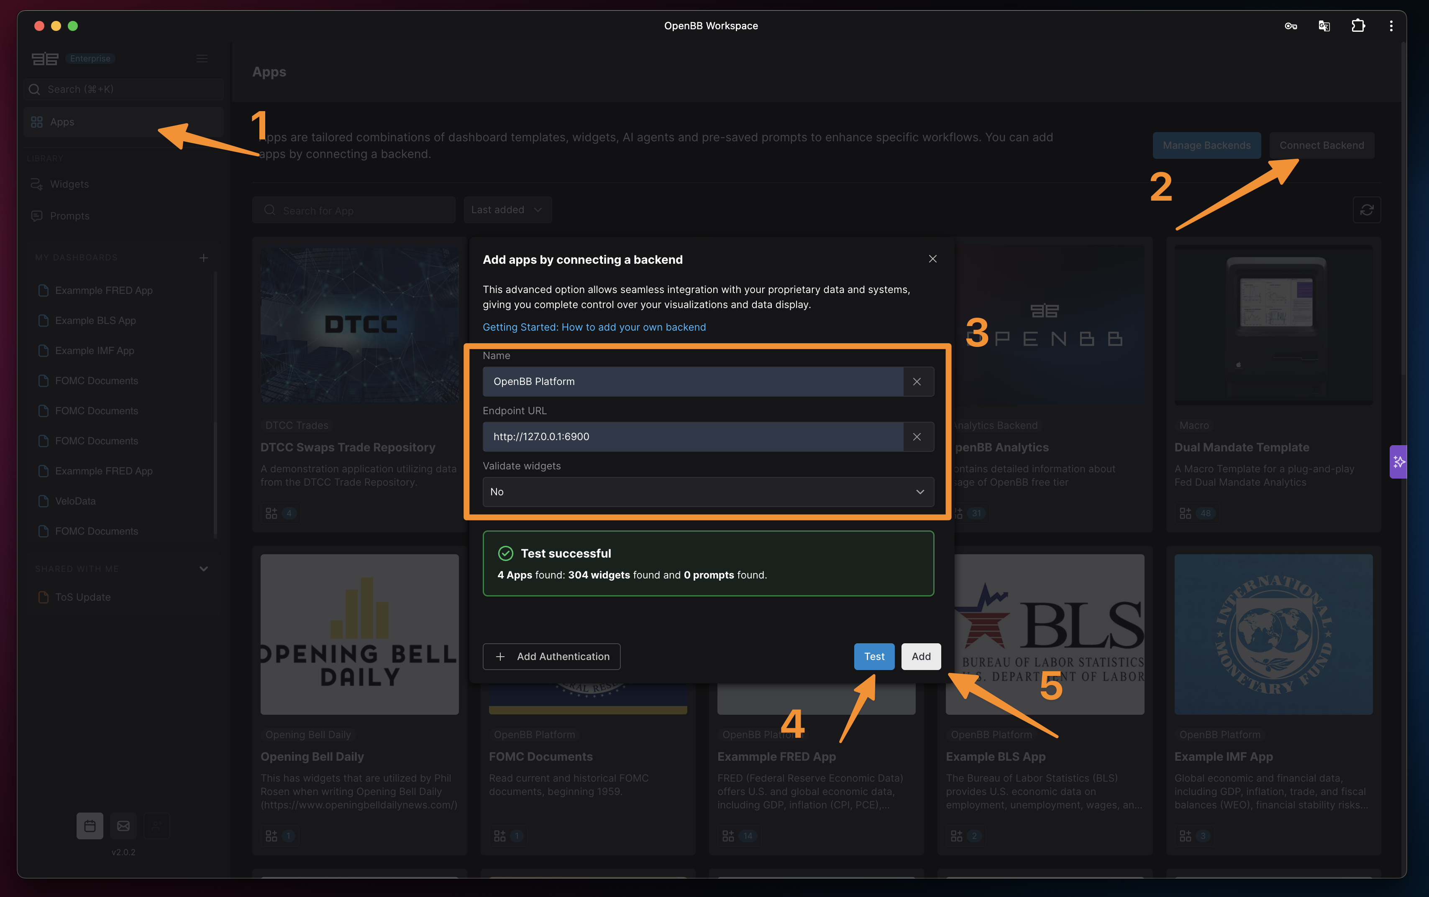
Task: Click the refresh icon near Connect Backend
Action: [1367, 210]
